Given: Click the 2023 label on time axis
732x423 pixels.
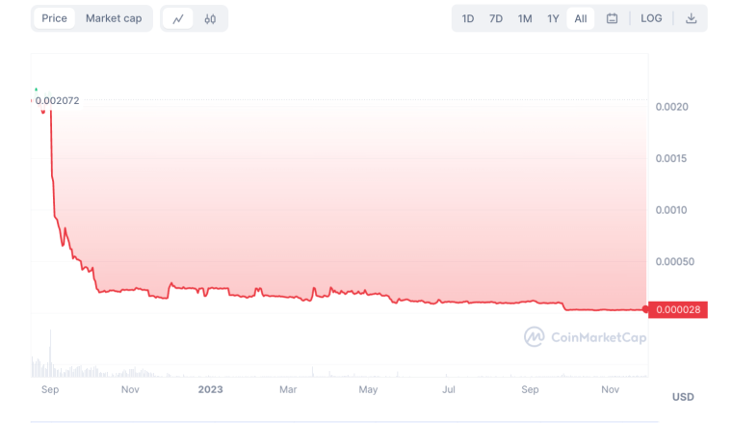Looking at the screenshot, I should coord(210,389).
